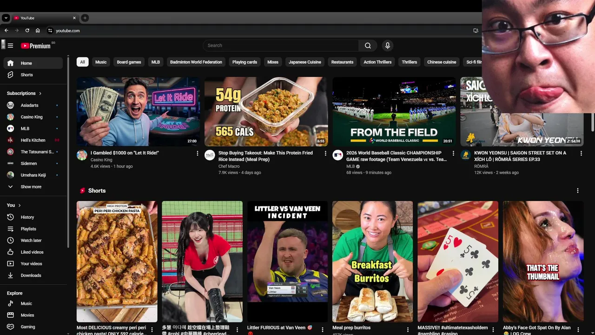Screen dimensions: 595x335
Task: Close the YouTube browser tab
Action: (x=74, y=18)
